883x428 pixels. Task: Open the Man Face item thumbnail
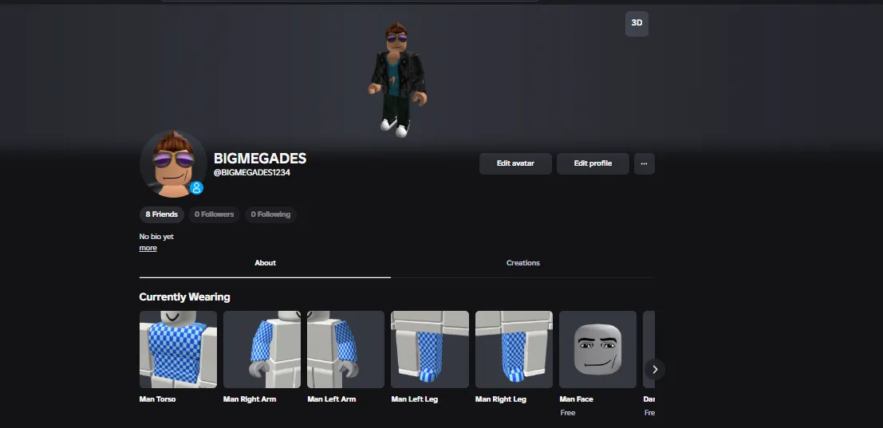click(x=597, y=349)
